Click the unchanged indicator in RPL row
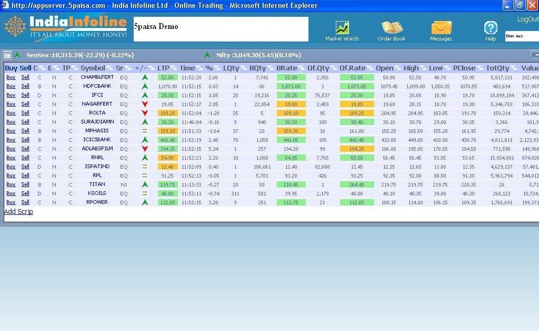 [x=145, y=175]
